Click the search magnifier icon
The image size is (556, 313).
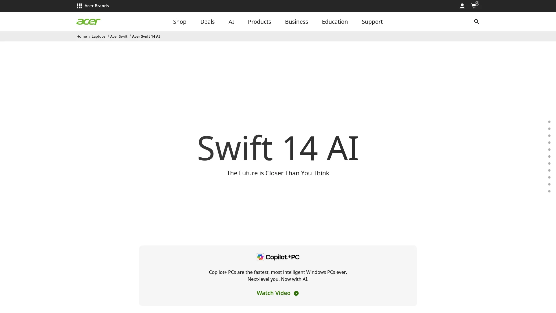(477, 22)
